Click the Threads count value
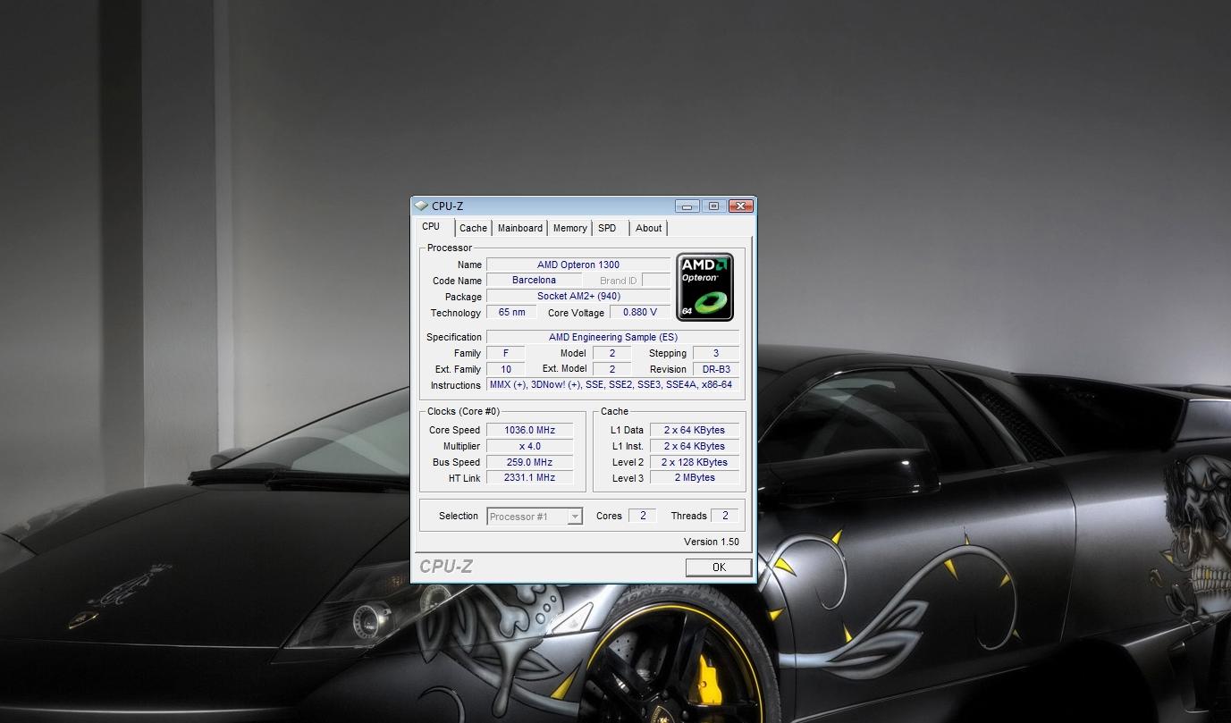The image size is (1231, 723). 725,516
